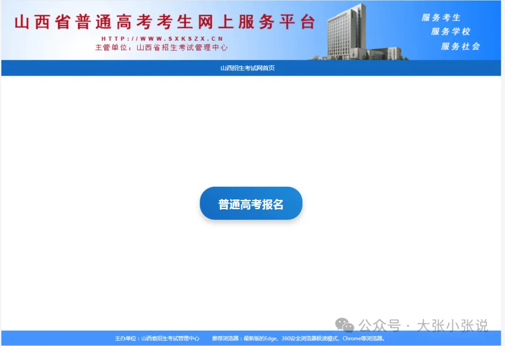Viewport: 505px width, 346px height.
Task: Click the 服务社会 slogan text
Action: click(x=460, y=46)
